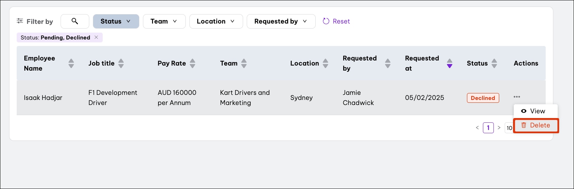Open the Status filter dropdown
Viewport: 574px width, 189px height.
tap(116, 21)
